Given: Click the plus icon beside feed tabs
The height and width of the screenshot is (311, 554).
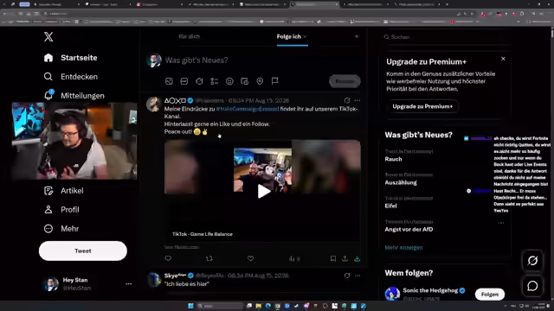Looking at the screenshot, I should tap(357, 36).
